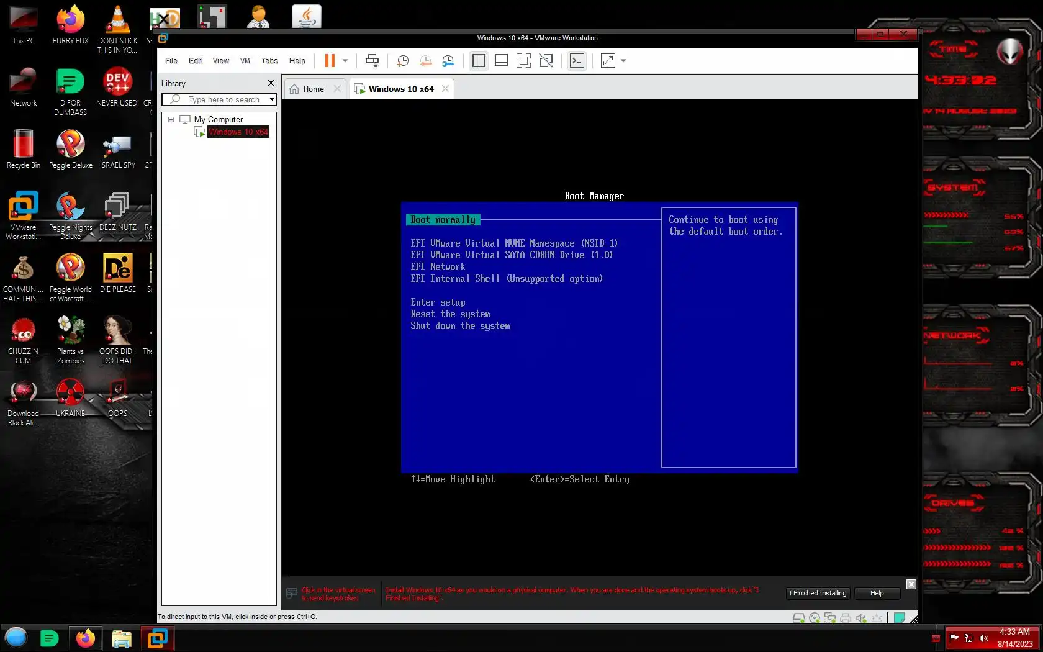1043x652 pixels.
Task: Click the hard disk device status icon
Action: tap(799, 618)
